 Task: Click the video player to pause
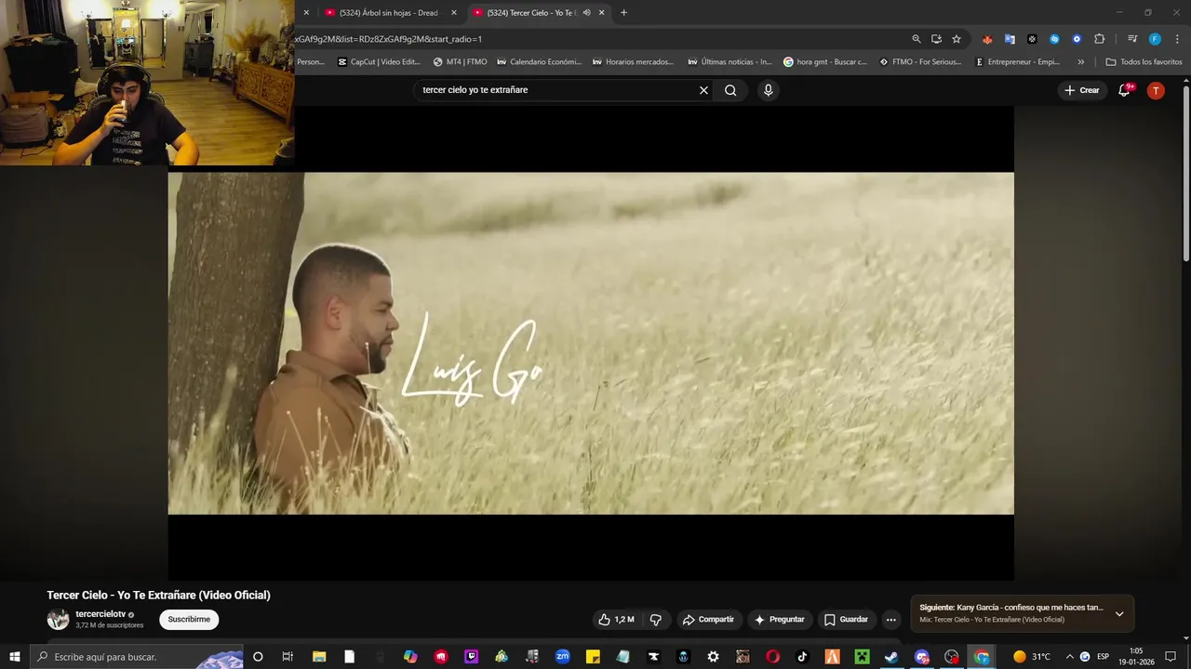point(591,343)
